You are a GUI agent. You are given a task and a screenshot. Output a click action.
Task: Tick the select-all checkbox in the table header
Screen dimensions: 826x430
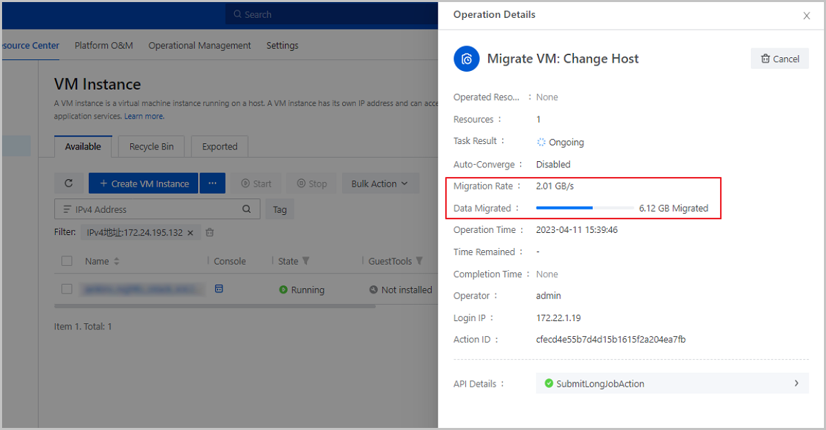67,261
